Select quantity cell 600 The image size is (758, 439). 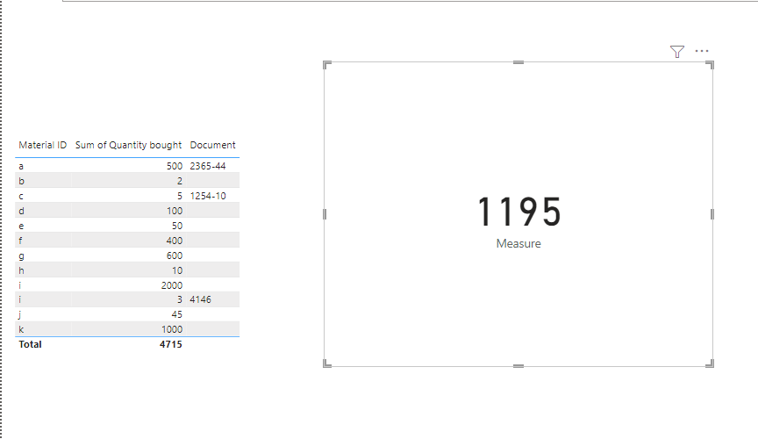175,255
